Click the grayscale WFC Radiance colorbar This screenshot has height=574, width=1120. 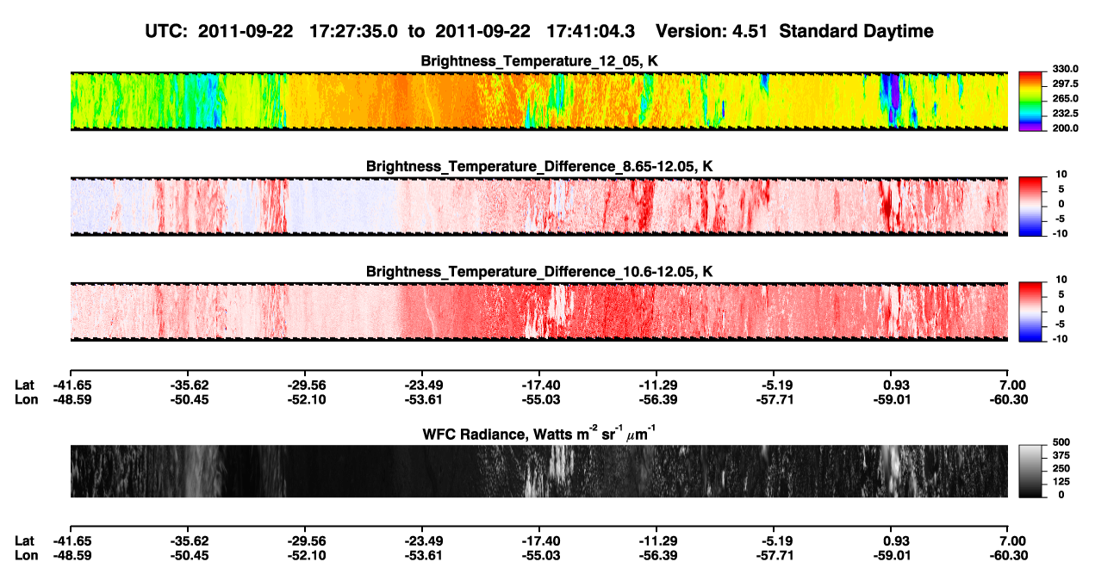point(1030,471)
